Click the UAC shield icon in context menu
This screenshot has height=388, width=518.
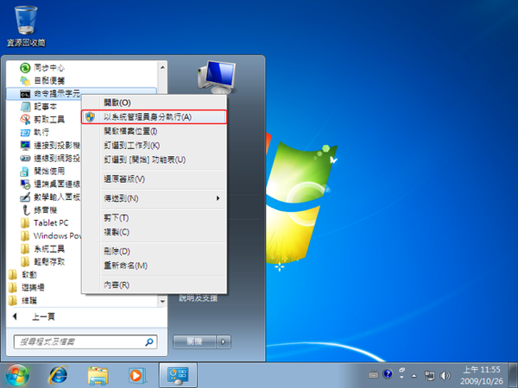[x=90, y=116]
